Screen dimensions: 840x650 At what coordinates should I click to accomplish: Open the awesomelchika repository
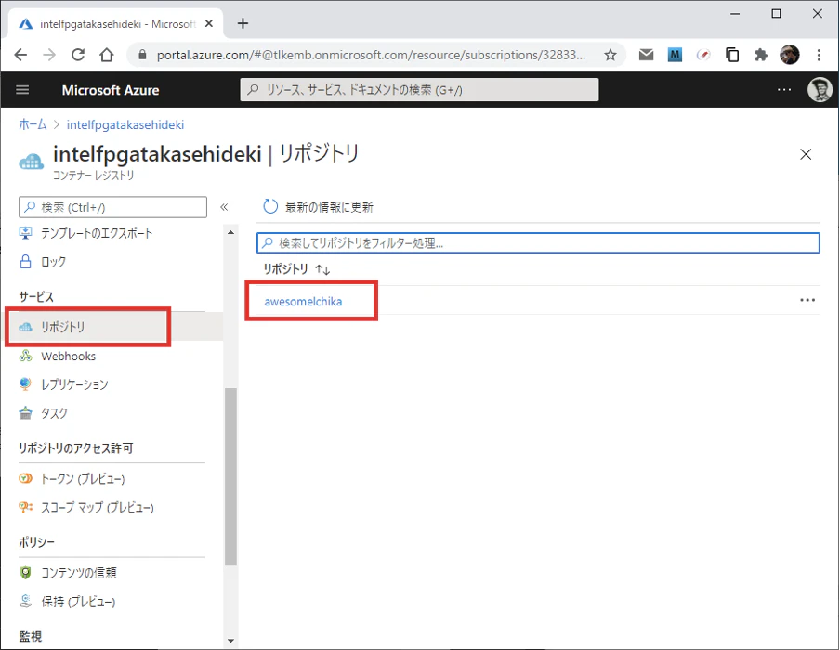click(x=303, y=302)
